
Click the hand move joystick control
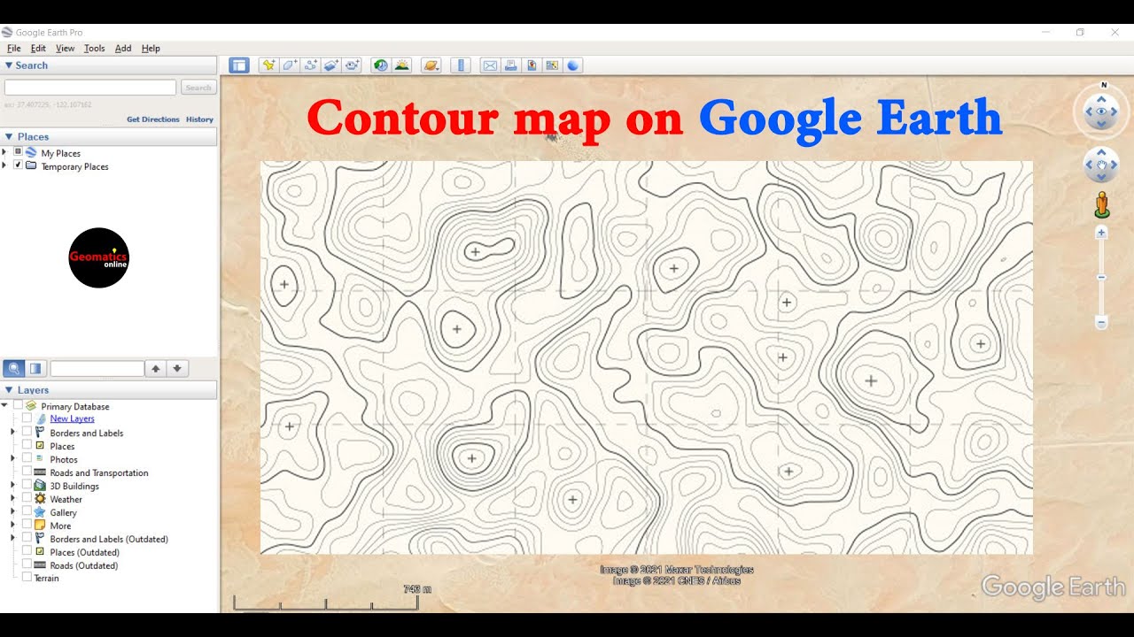tap(1102, 165)
